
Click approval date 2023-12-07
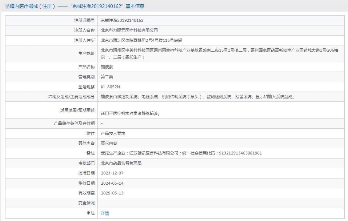[x=112, y=173]
